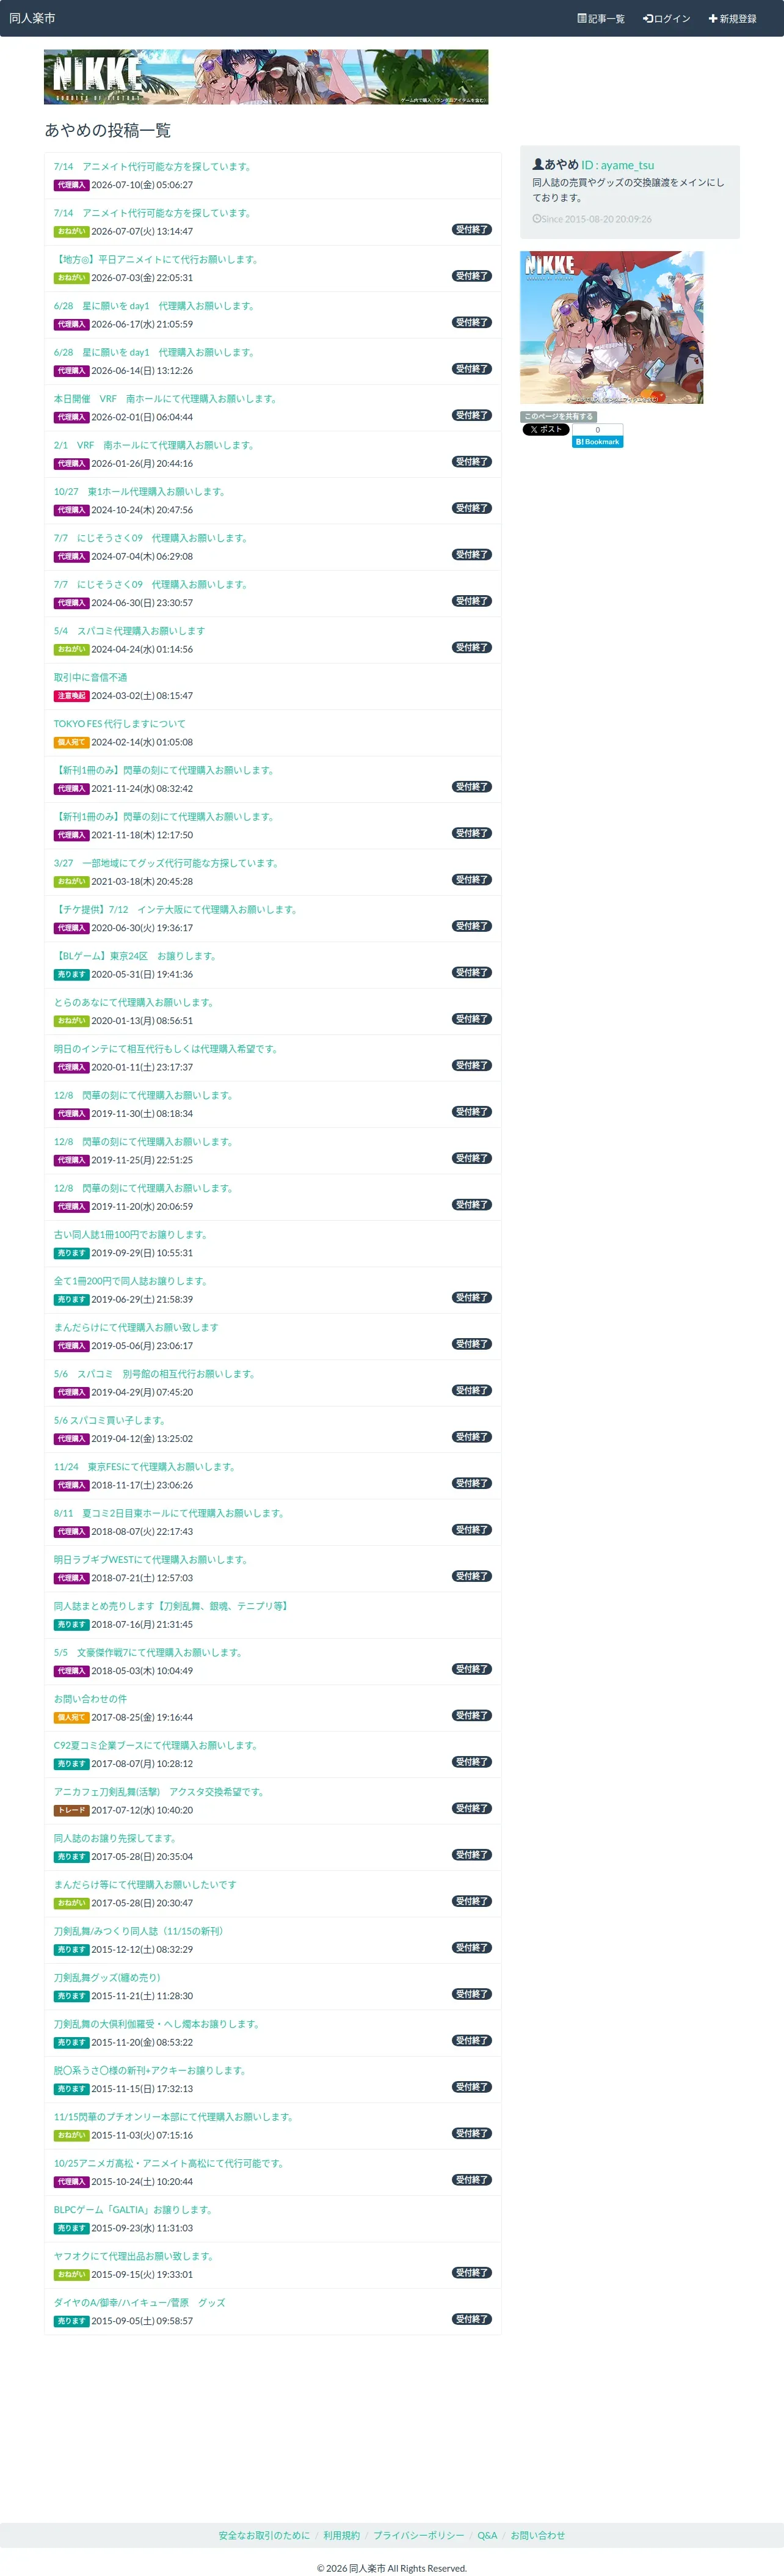Open user ID ayame_tsu profile link

617,165
